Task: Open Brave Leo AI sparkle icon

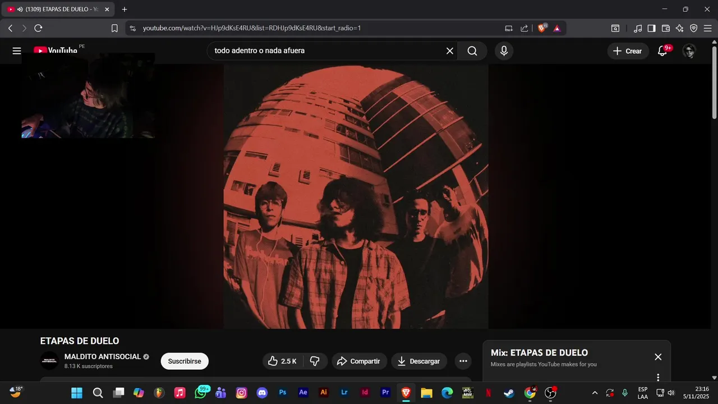Action: point(680,28)
